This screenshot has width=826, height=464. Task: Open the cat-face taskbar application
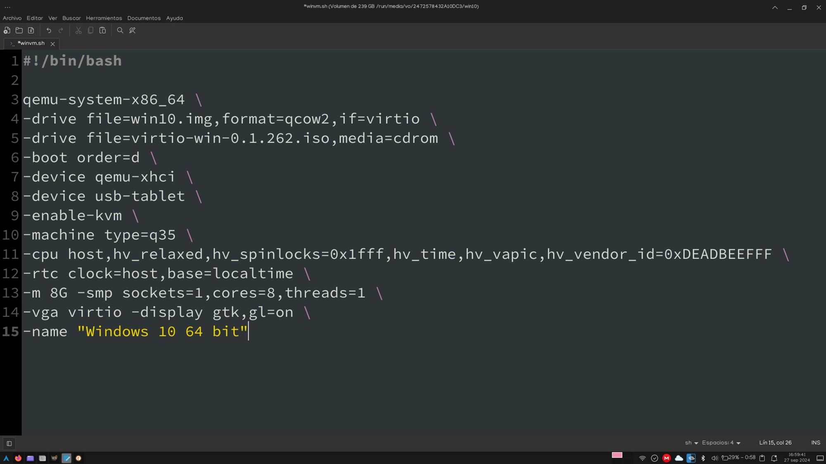click(54, 458)
